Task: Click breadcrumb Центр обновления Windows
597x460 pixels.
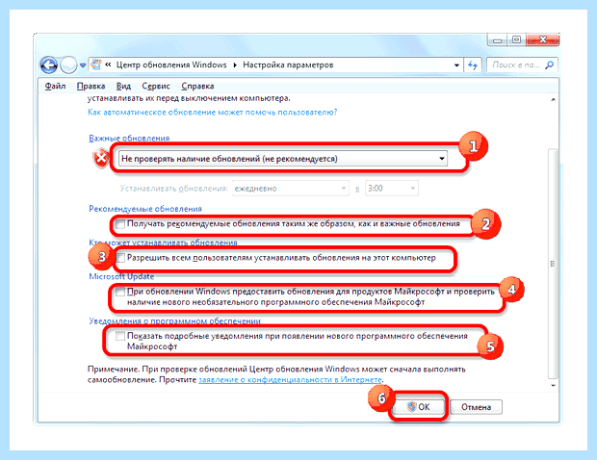Action: click(x=171, y=65)
